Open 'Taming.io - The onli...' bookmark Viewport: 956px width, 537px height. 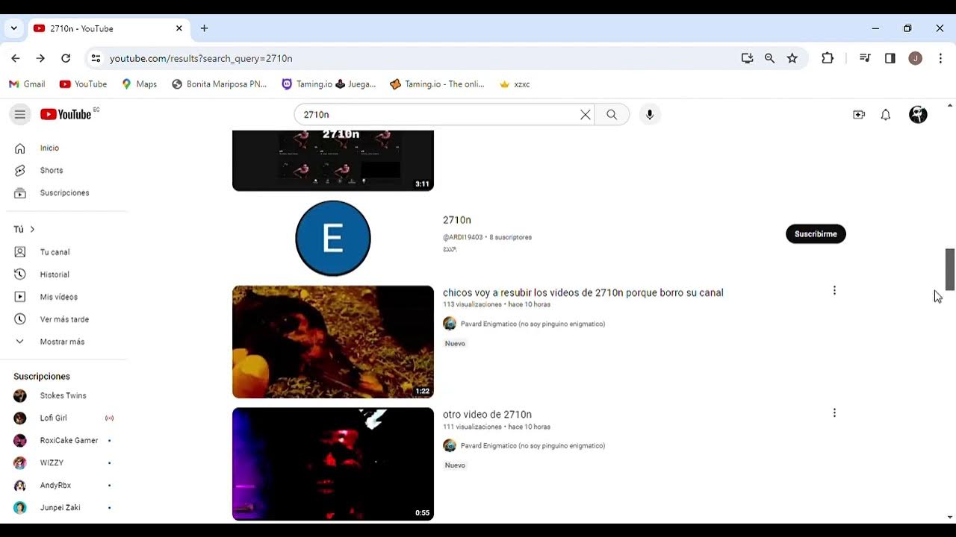(x=437, y=84)
